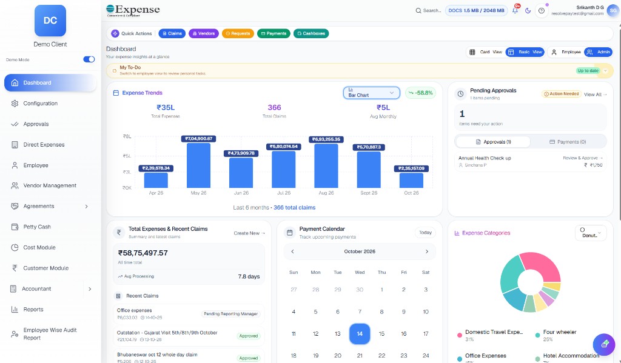Image resolution: width=621 pixels, height=363 pixels.
Task: Switch to Employee view
Action: tap(566, 52)
